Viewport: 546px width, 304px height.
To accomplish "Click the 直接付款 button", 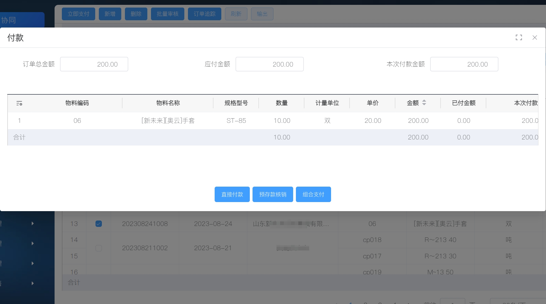I will click(232, 194).
